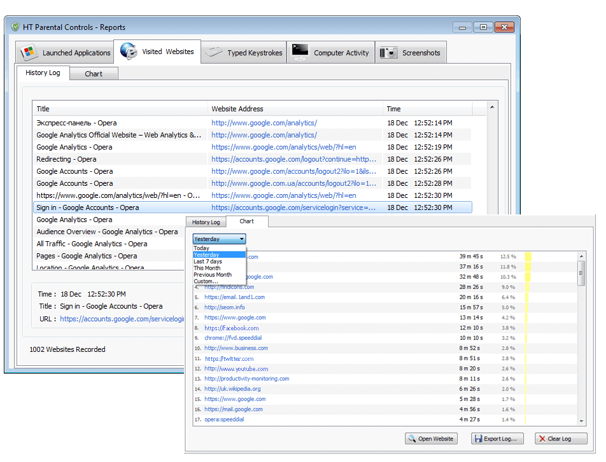
Task: Click the Launched Applications Windows logo icon
Action: (29, 52)
